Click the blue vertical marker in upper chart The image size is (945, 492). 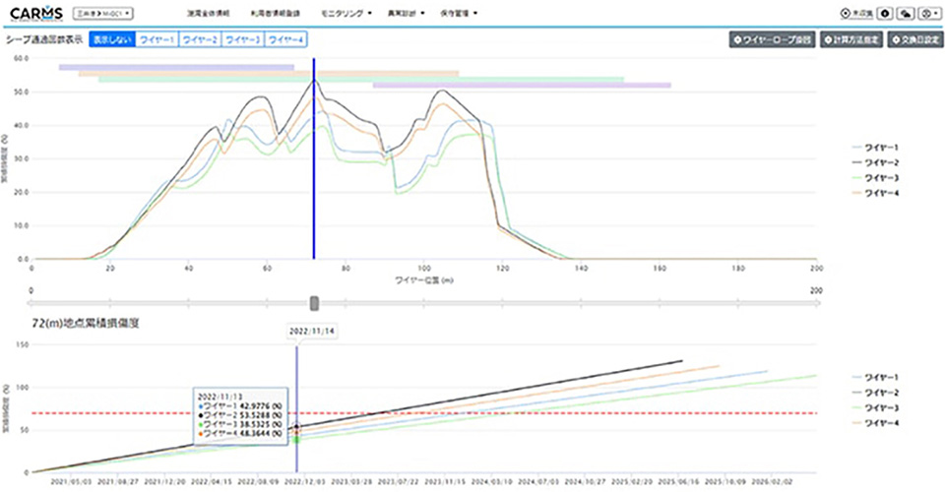click(314, 159)
